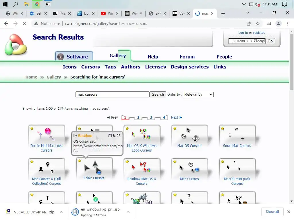Open 7-Zip from the taskbar
294x220 pixels.
pyautogui.click(x=48, y=4)
